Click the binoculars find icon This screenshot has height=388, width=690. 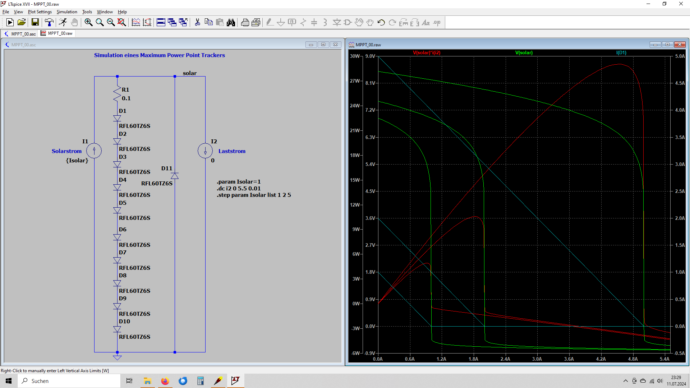point(231,23)
